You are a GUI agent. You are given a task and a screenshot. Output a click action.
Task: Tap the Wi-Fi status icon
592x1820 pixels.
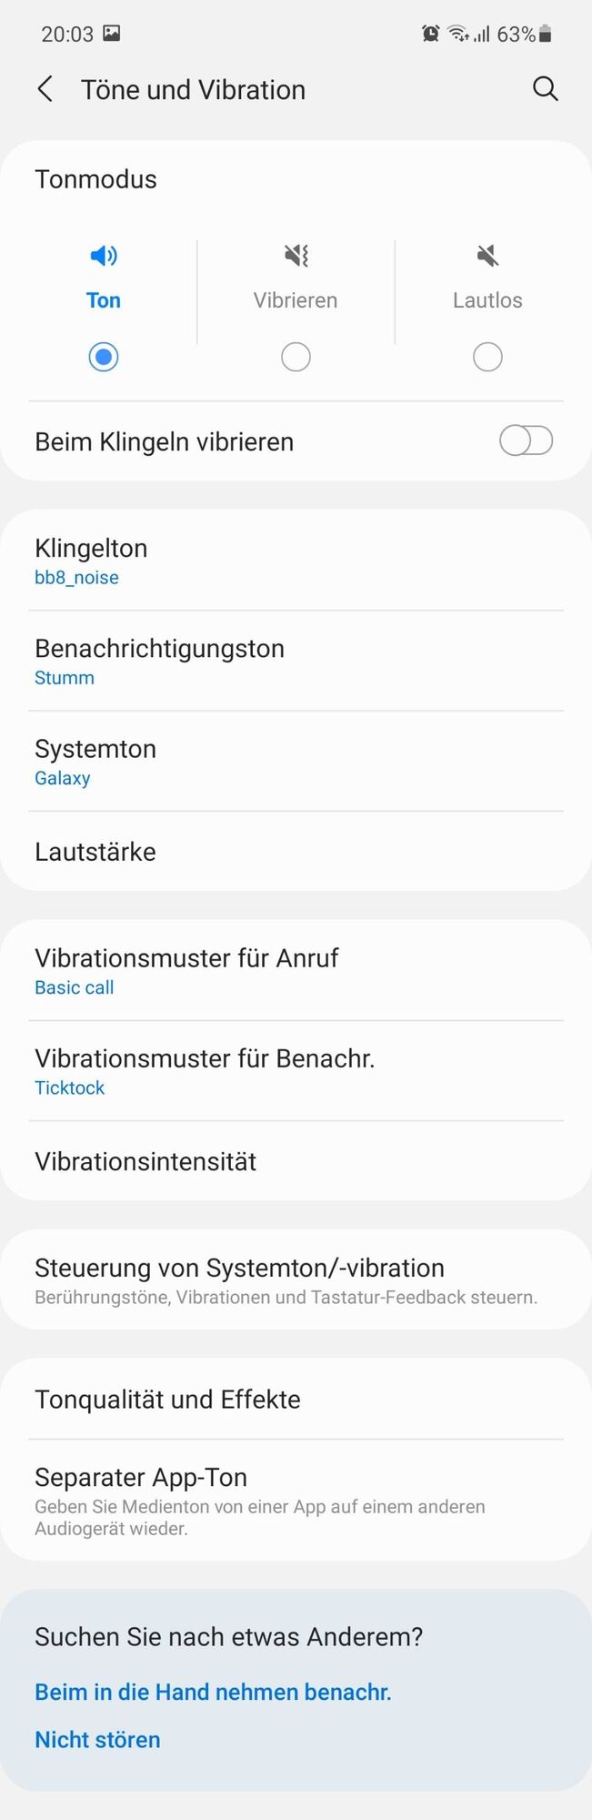tap(459, 34)
